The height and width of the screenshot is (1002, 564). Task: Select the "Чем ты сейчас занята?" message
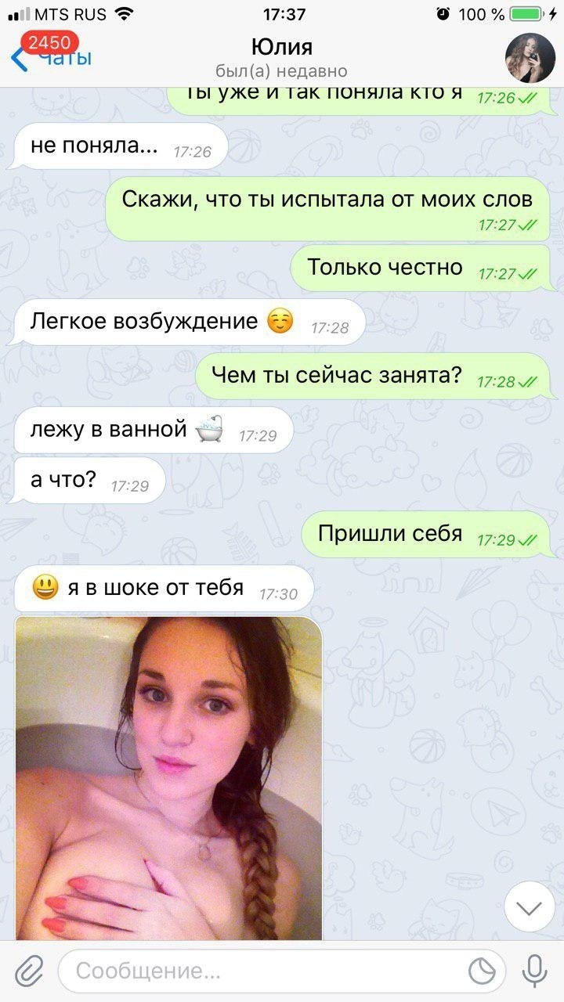click(x=373, y=376)
